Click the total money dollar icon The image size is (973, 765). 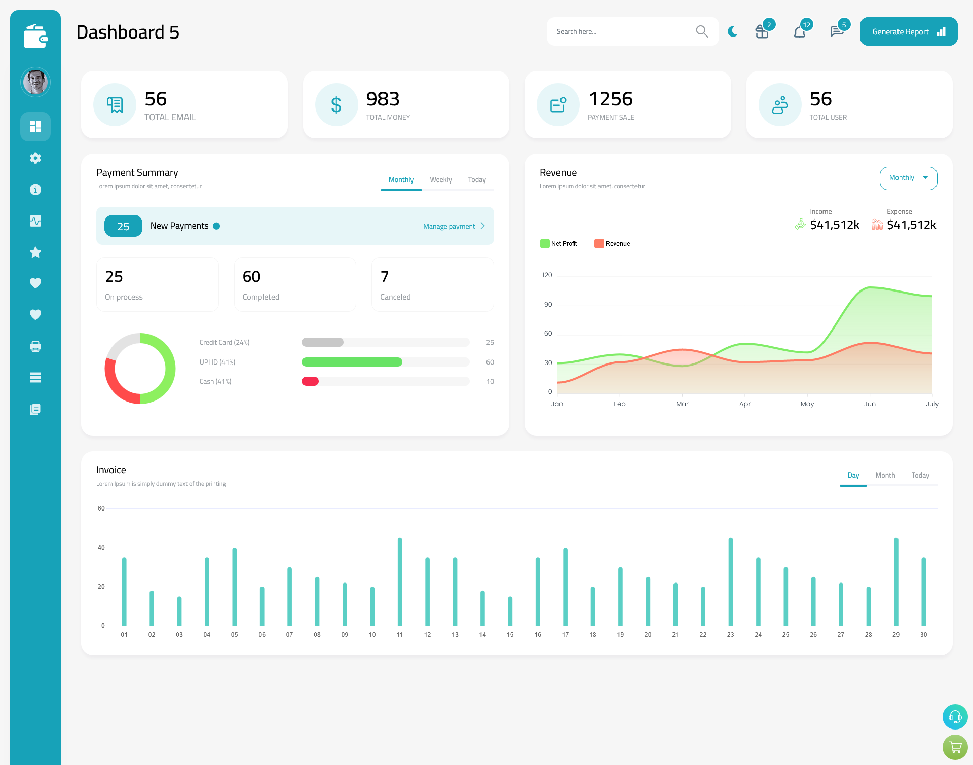point(335,104)
